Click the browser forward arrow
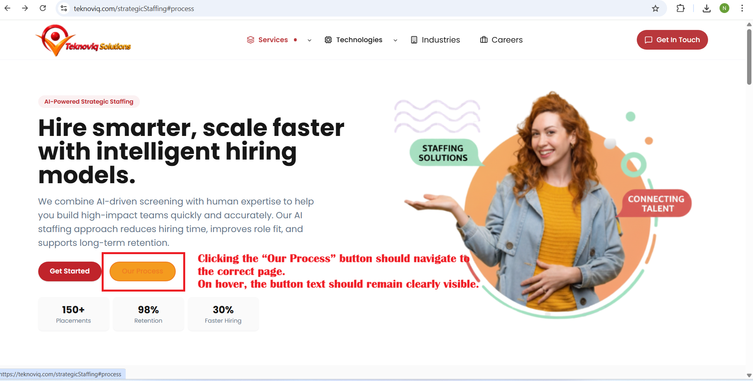753x381 pixels. click(x=25, y=8)
